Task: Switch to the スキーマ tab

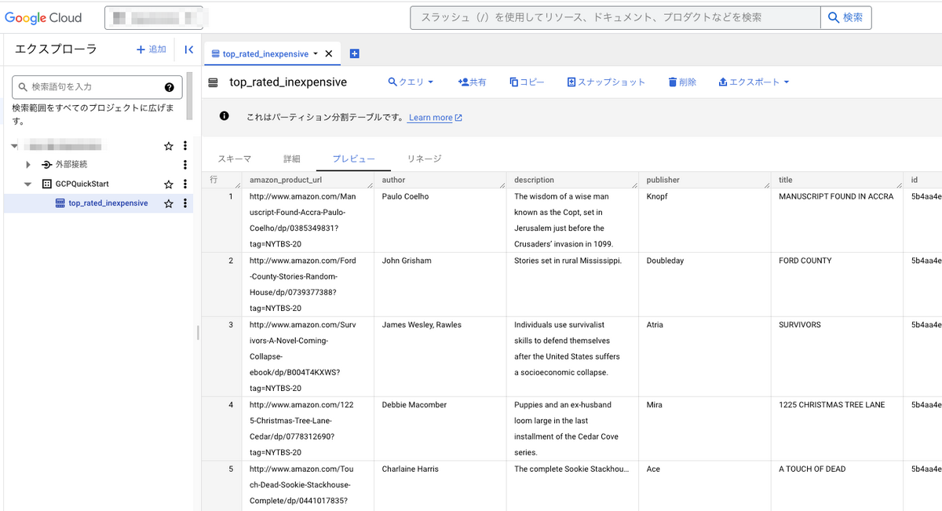Action: [234, 159]
